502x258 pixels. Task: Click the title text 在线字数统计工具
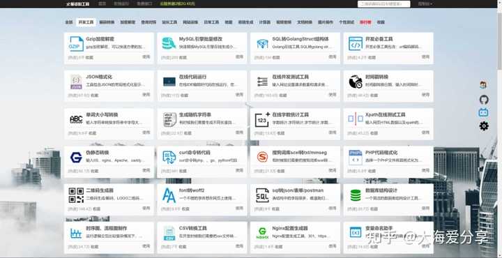click(290, 114)
